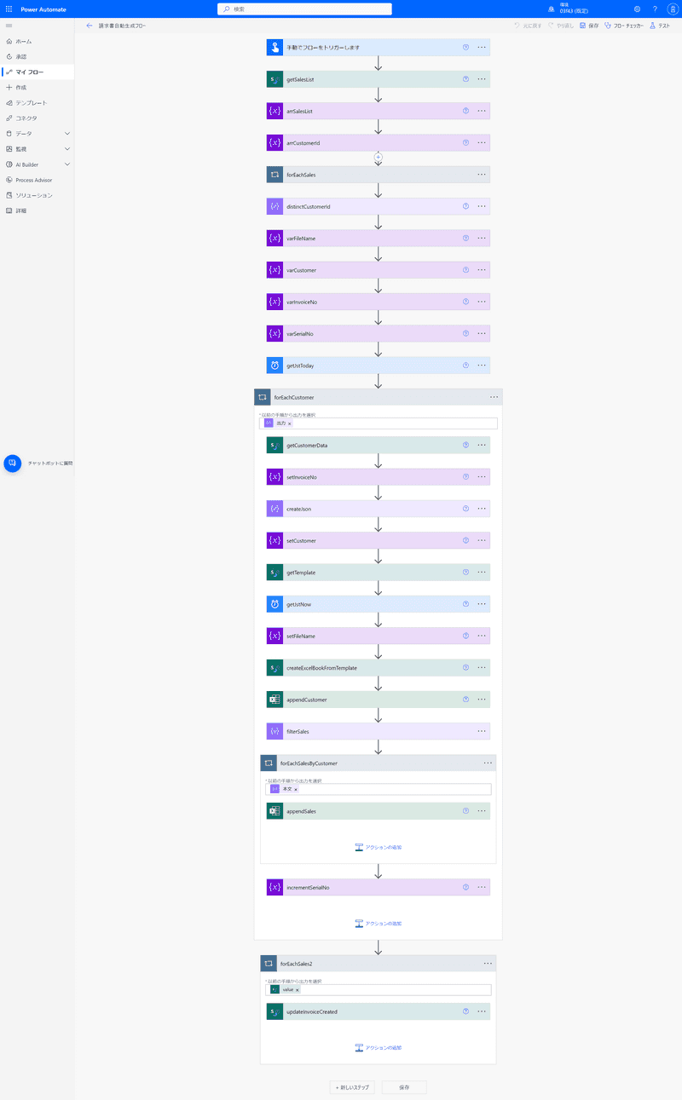Click the getJstToday clock icon
The width and height of the screenshot is (682, 1100).
pyautogui.click(x=275, y=366)
